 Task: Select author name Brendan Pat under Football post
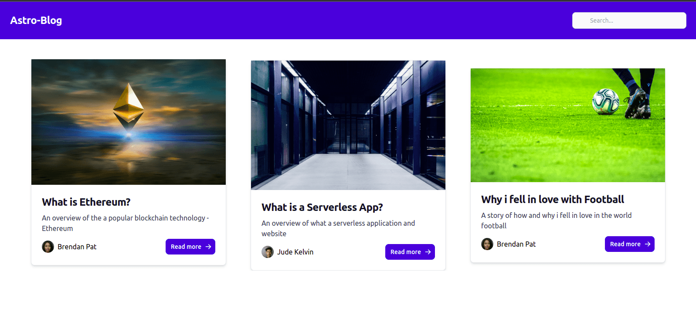point(516,244)
